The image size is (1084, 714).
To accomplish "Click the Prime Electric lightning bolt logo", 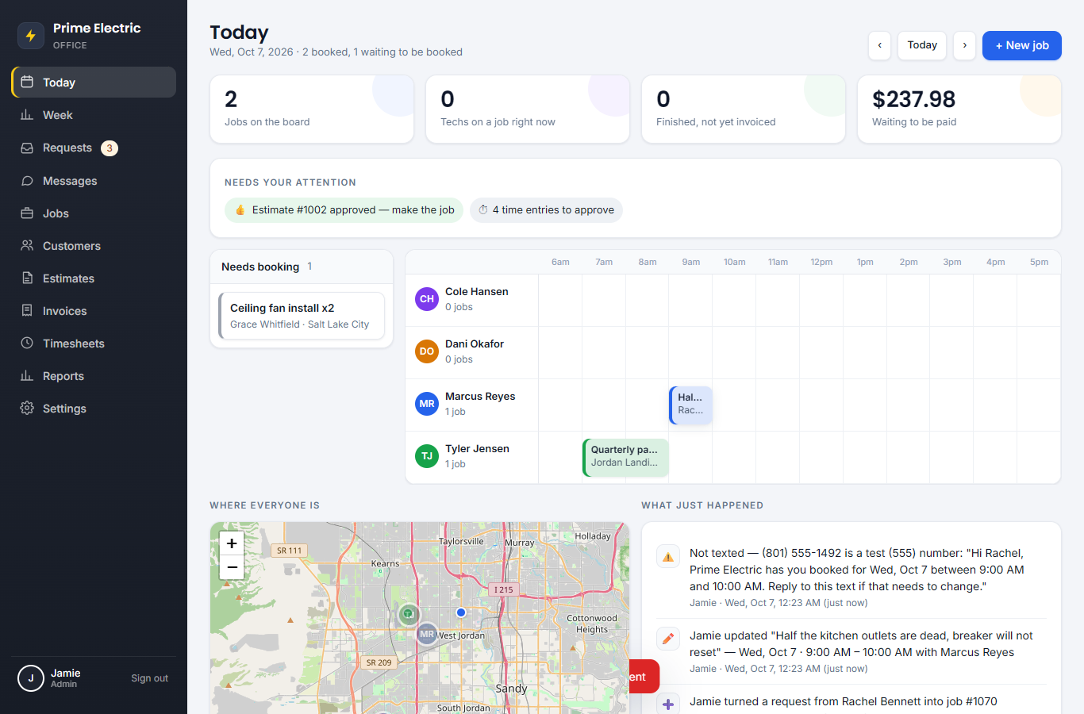I will pyautogui.click(x=31, y=36).
